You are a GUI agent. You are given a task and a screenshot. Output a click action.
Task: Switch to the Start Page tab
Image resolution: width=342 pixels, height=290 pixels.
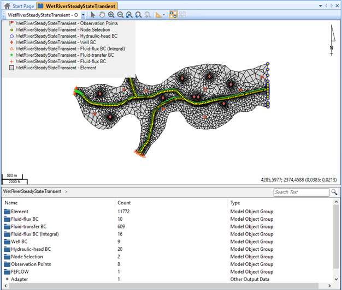[19, 6]
